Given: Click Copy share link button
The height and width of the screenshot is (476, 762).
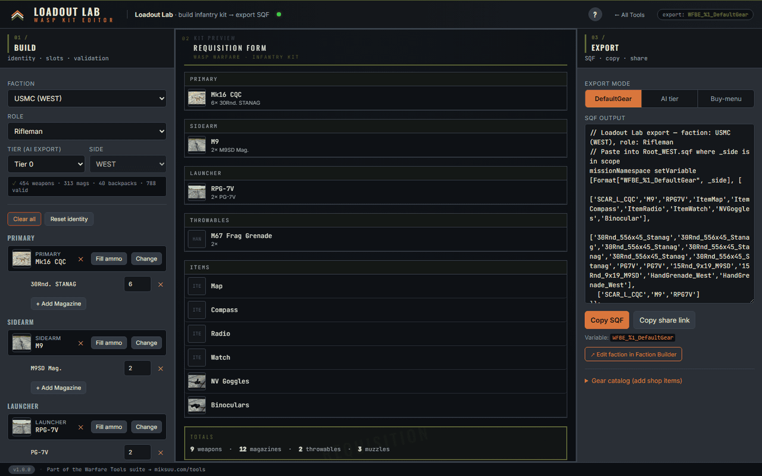Looking at the screenshot, I should (664, 320).
